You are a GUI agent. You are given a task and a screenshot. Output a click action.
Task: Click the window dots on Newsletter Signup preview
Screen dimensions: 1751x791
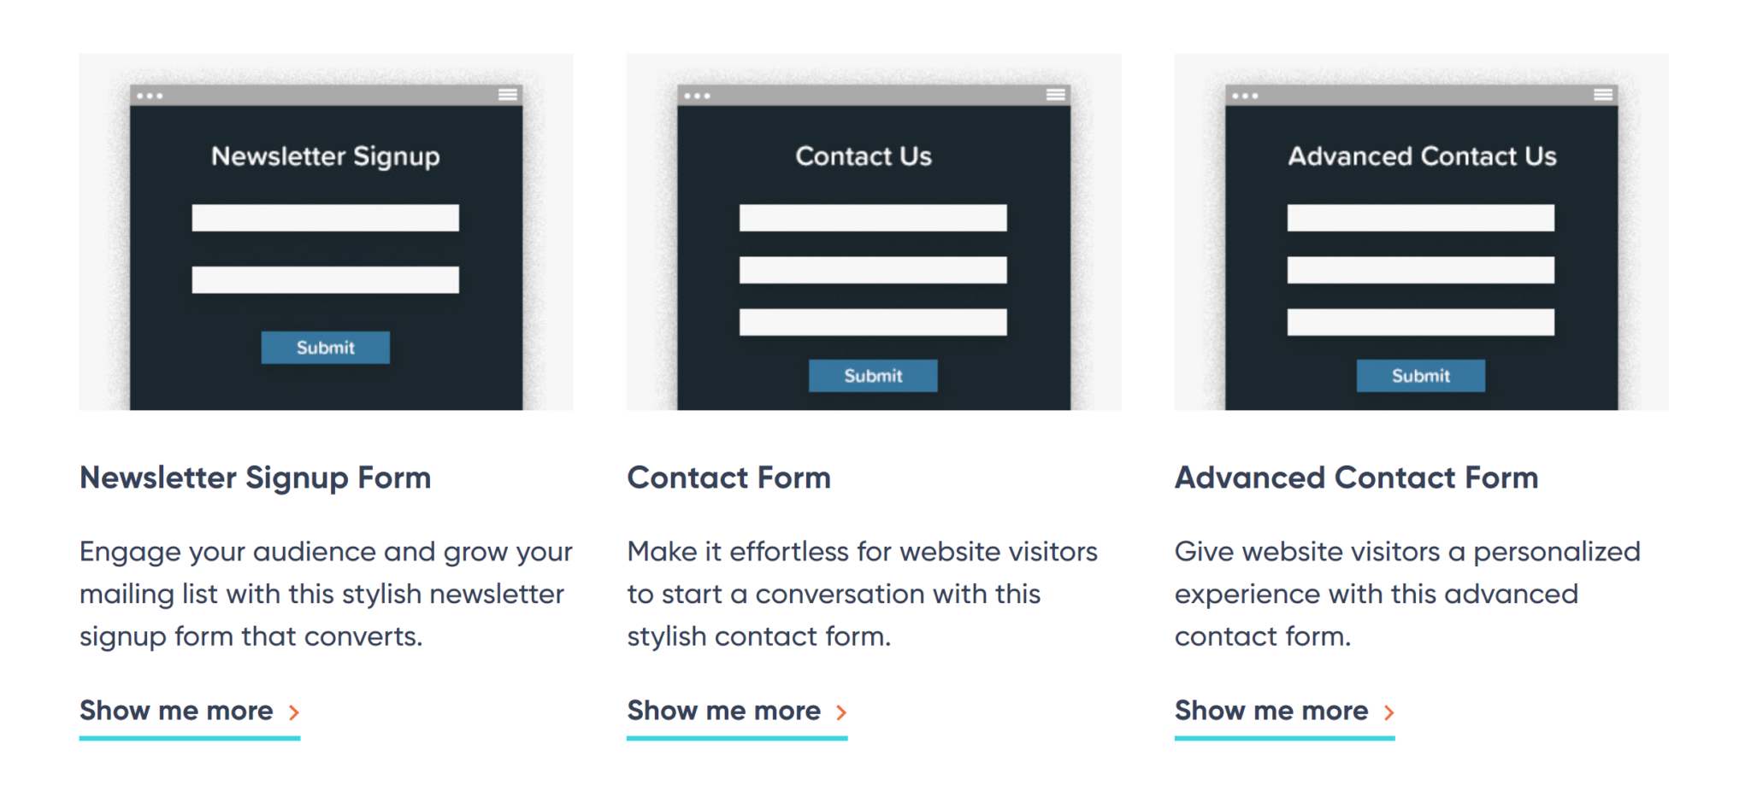(x=150, y=96)
